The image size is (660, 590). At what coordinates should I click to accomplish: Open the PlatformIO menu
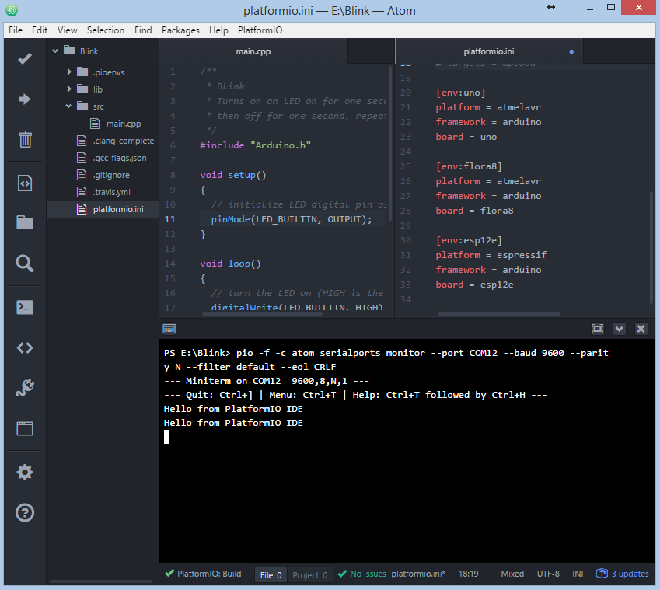(260, 30)
